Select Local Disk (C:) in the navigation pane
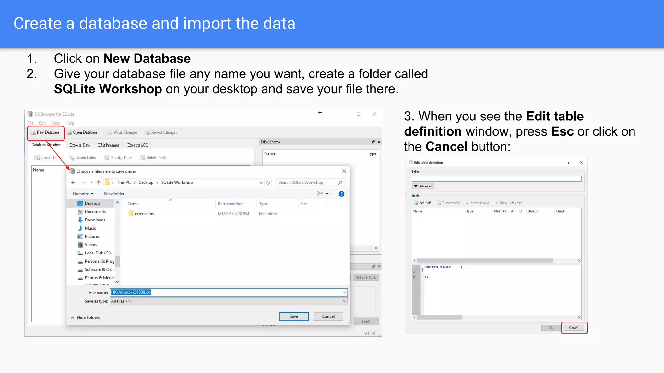664x373 pixels. pos(94,253)
